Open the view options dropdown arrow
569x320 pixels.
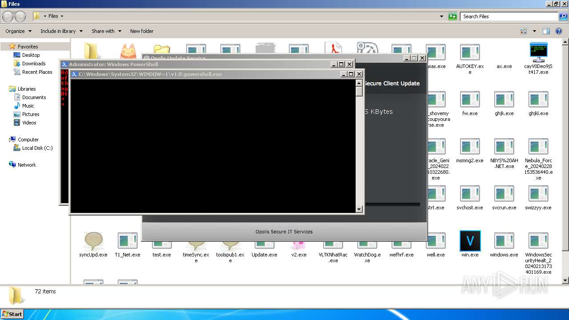coord(534,31)
